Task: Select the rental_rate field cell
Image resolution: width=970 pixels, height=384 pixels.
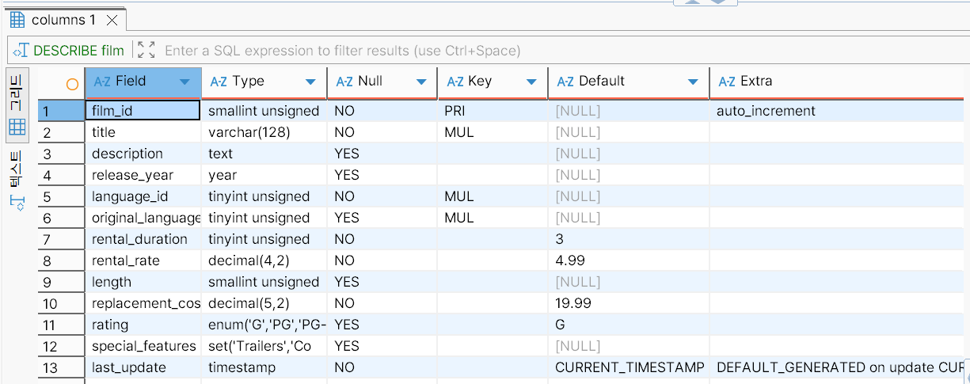Action: [126, 260]
